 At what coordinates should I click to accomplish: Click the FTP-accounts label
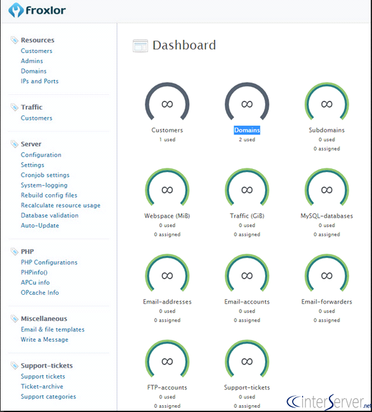tap(167, 387)
